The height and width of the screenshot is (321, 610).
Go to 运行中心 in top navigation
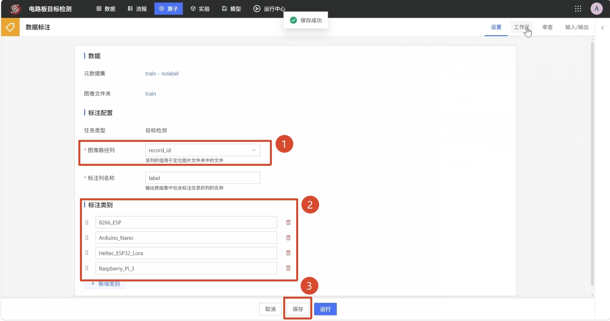pyautogui.click(x=269, y=9)
